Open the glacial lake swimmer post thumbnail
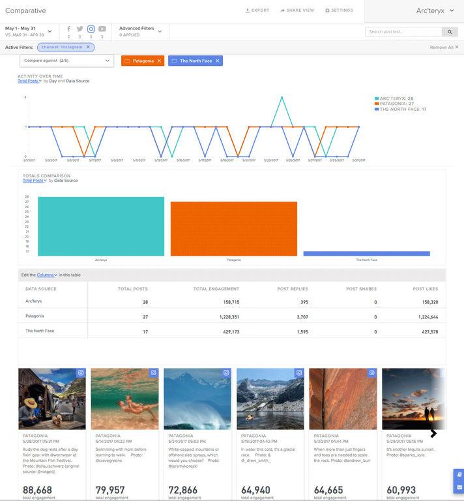 (x=270, y=399)
